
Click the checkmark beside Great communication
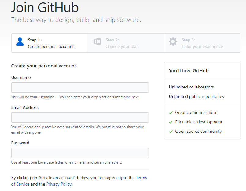[171, 113]
